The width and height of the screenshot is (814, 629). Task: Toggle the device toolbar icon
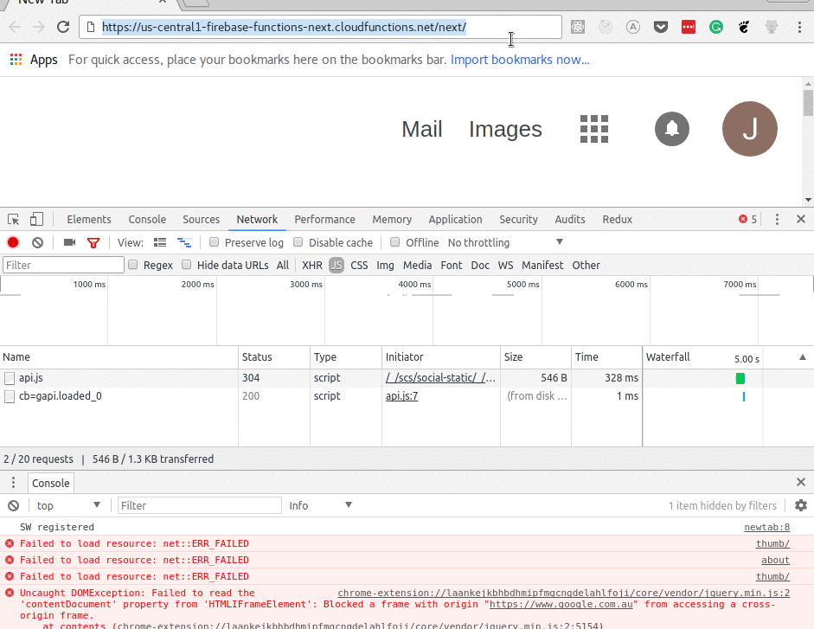tap(36, 219)
